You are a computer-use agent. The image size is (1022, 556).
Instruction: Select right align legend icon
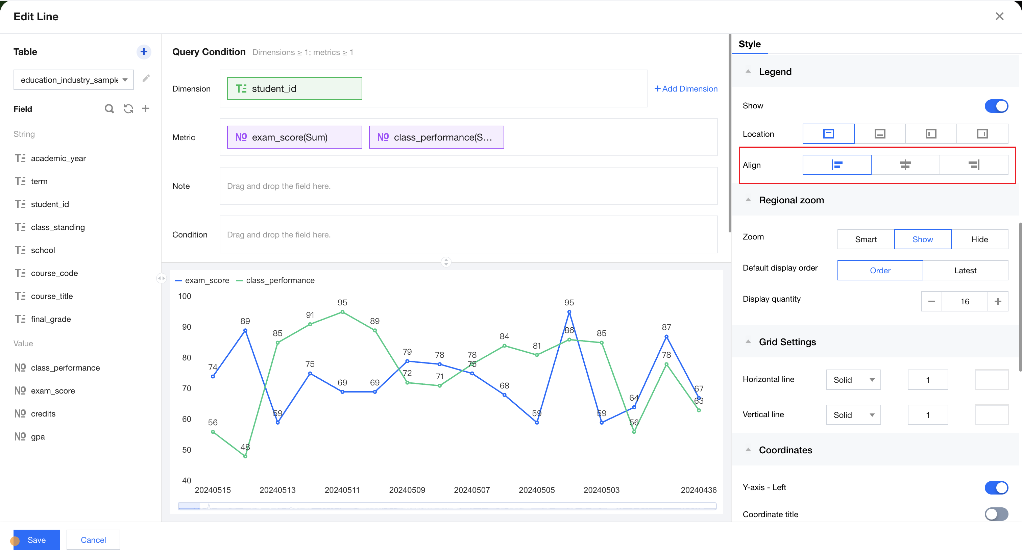974,165
